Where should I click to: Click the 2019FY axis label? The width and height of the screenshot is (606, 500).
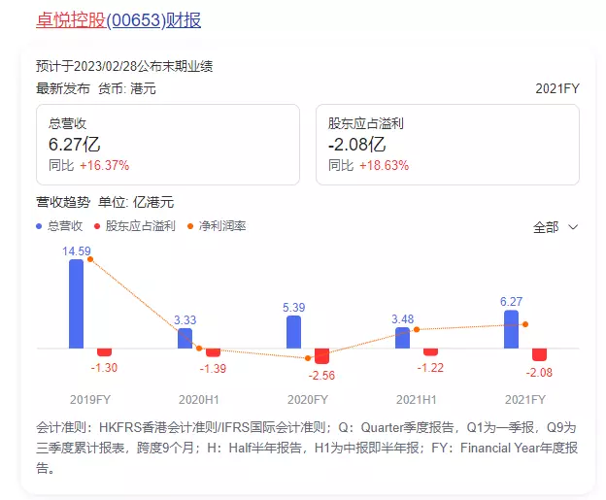click(90, 400)
